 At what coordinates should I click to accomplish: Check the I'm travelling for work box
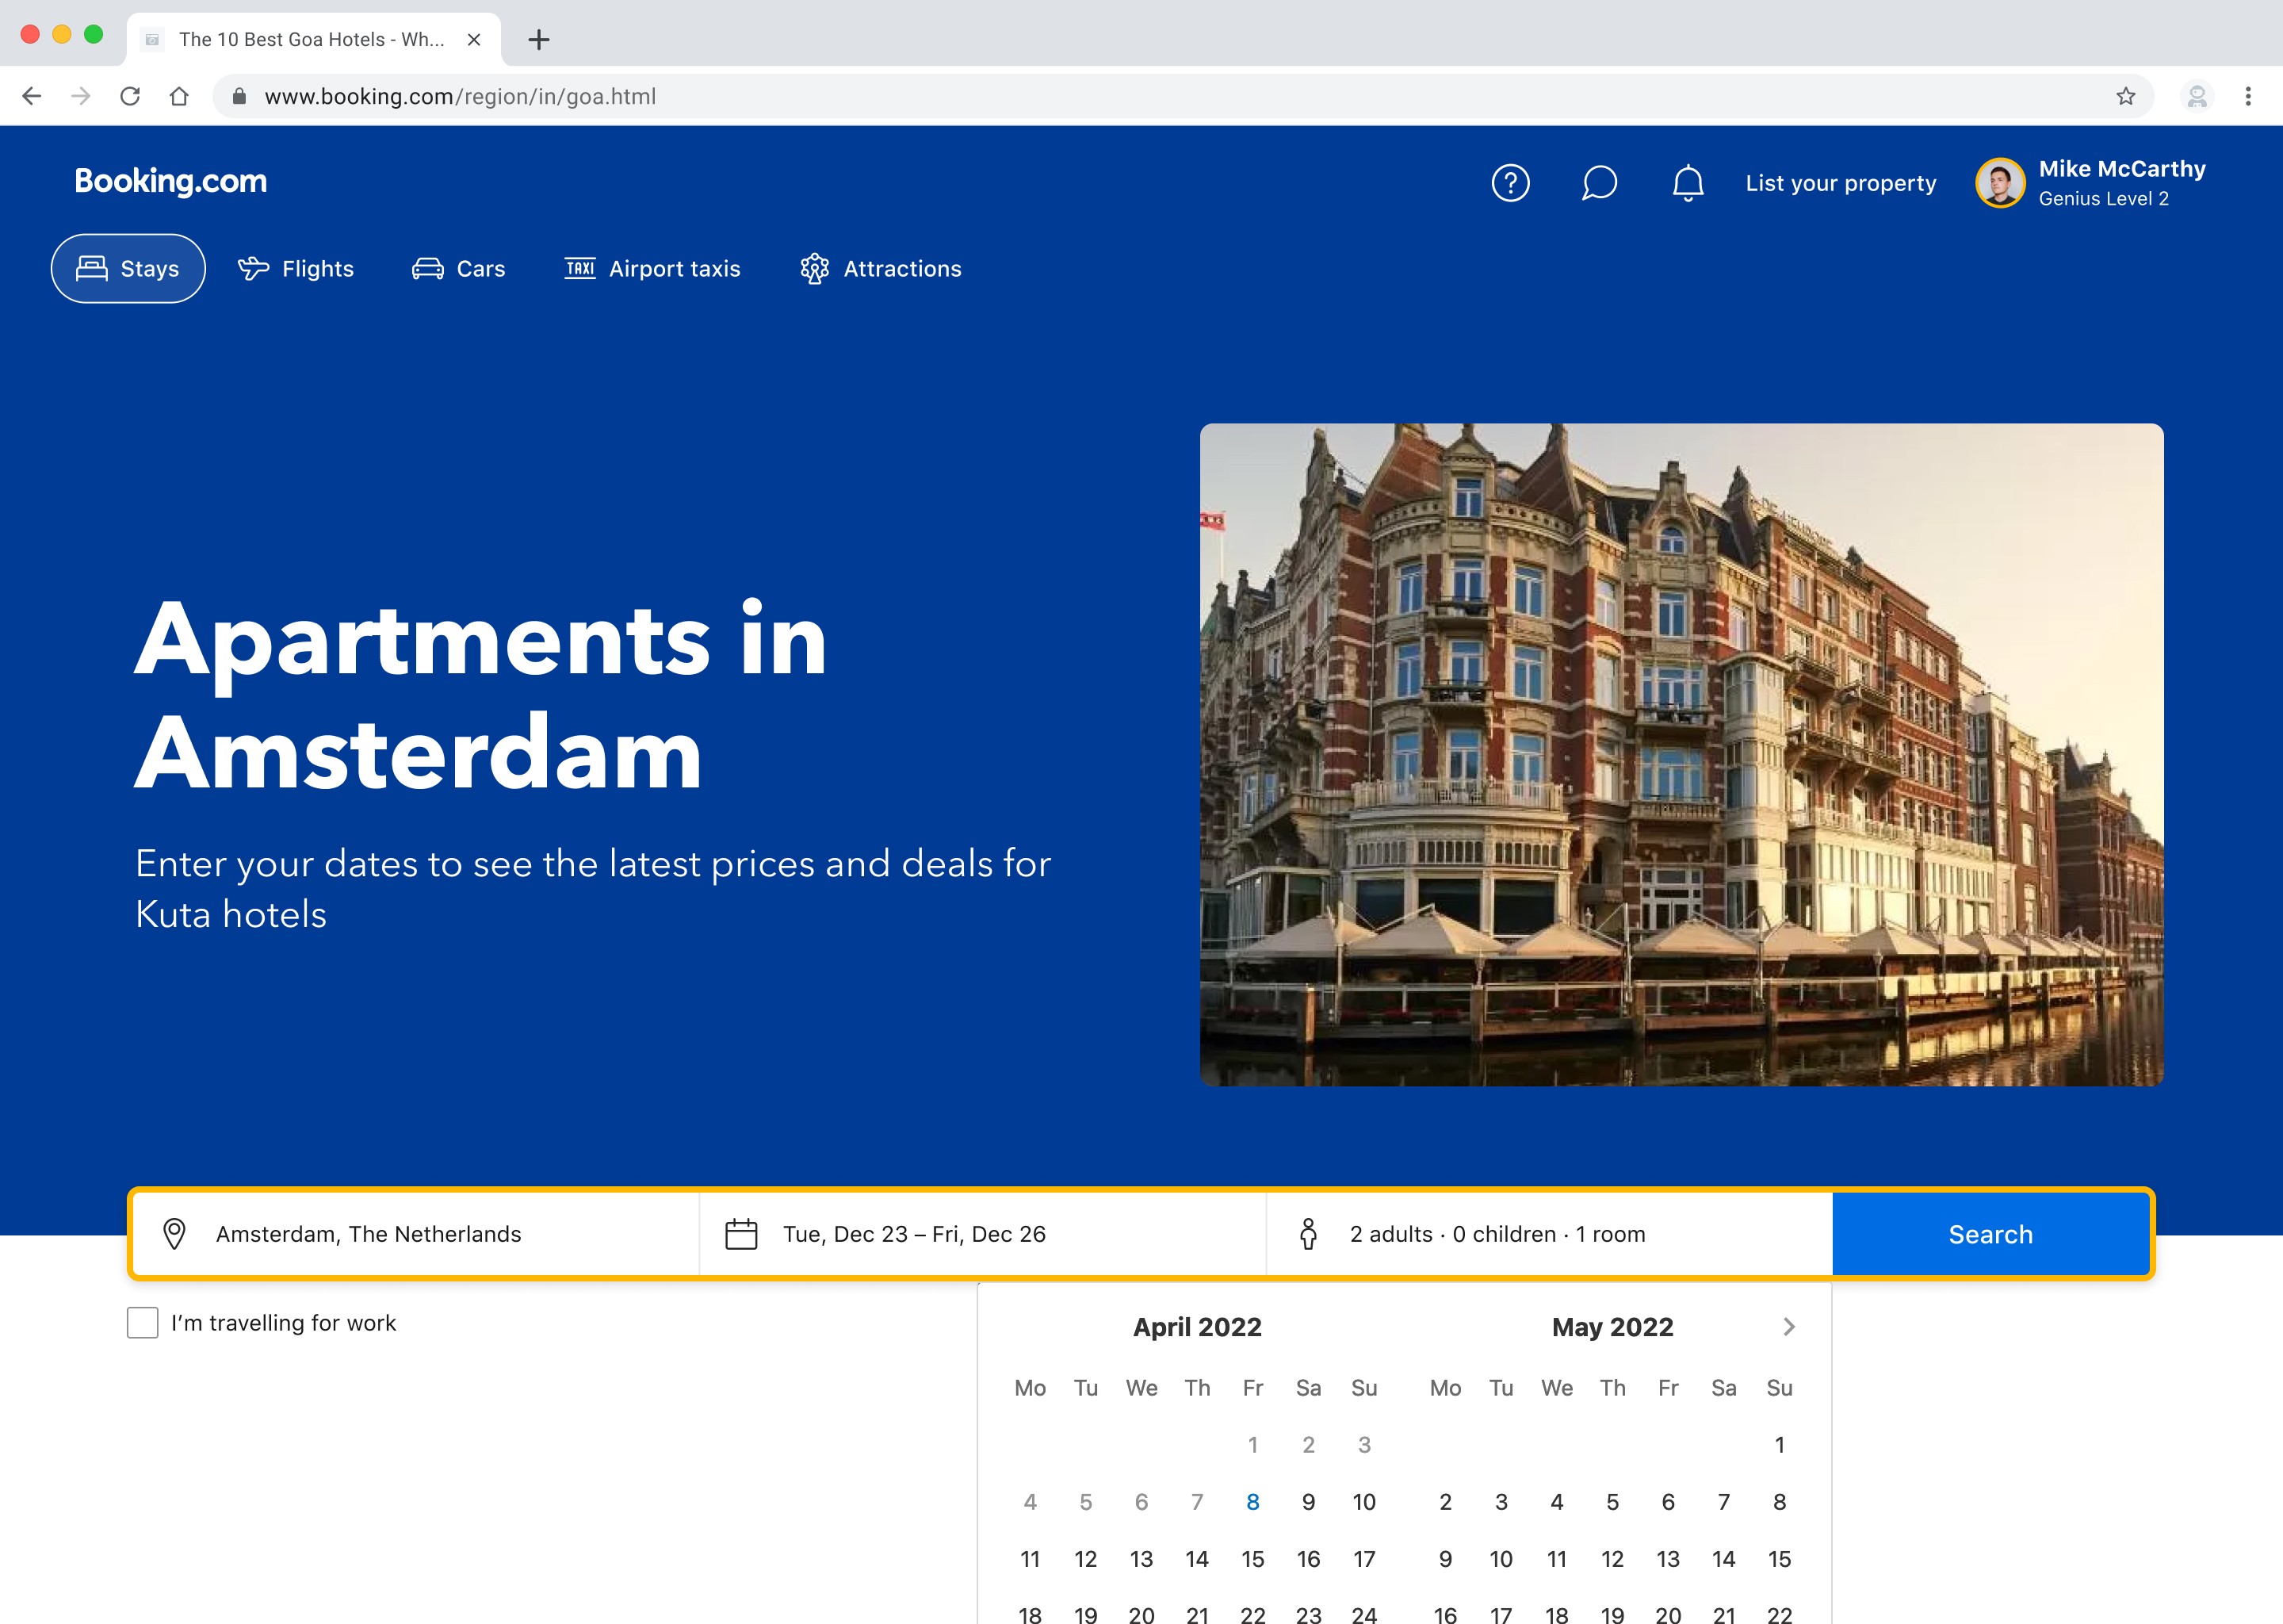tap(143, 1323)
